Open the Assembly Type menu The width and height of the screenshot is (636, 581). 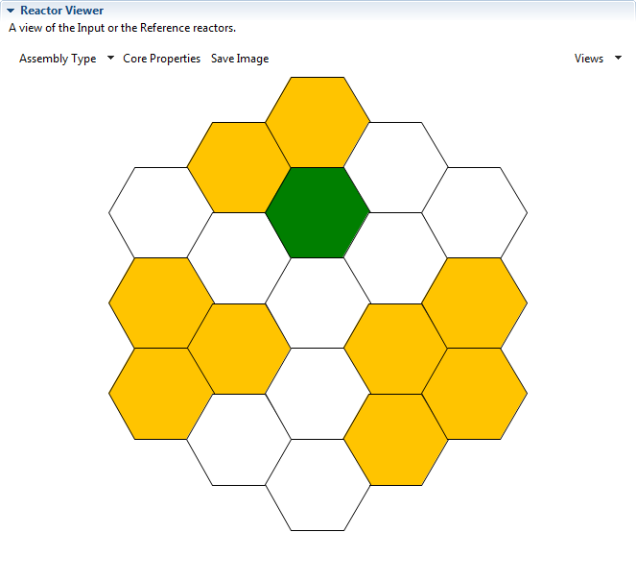point(58,59)
